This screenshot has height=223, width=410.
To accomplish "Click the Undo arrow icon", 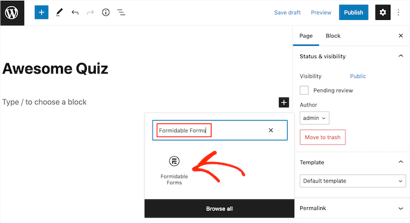I will [x=75, y=12].
